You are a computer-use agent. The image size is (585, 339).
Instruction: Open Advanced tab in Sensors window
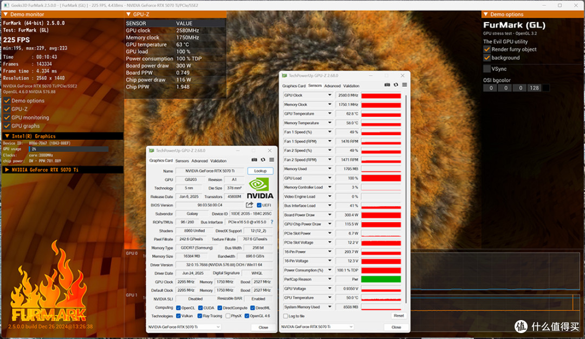333,85
